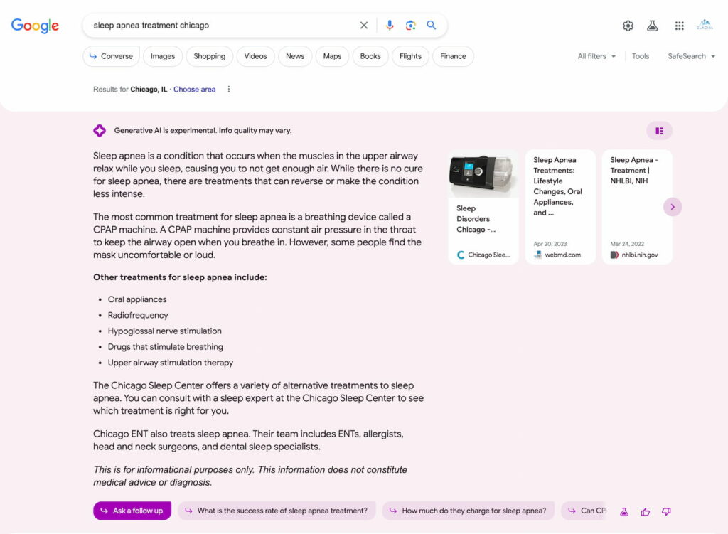The height and width of the screenshot is (534, 728).
Task: Toggle the AI result layout view button
Action: (659, 131)
